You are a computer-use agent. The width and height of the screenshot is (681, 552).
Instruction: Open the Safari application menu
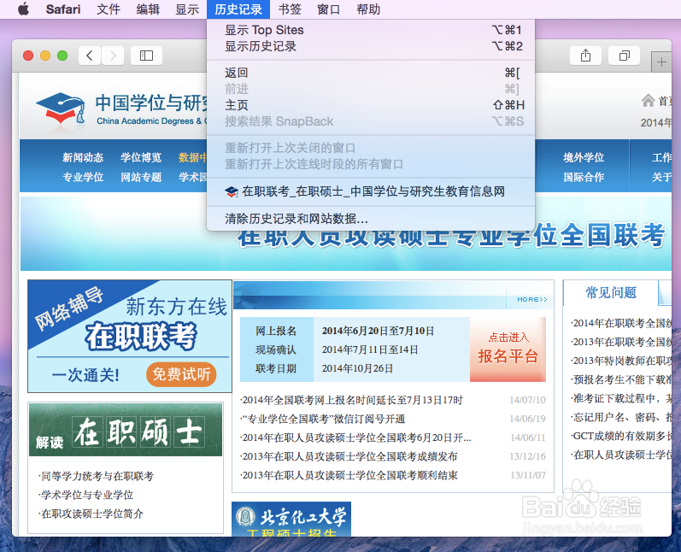(x=63, y=9)
